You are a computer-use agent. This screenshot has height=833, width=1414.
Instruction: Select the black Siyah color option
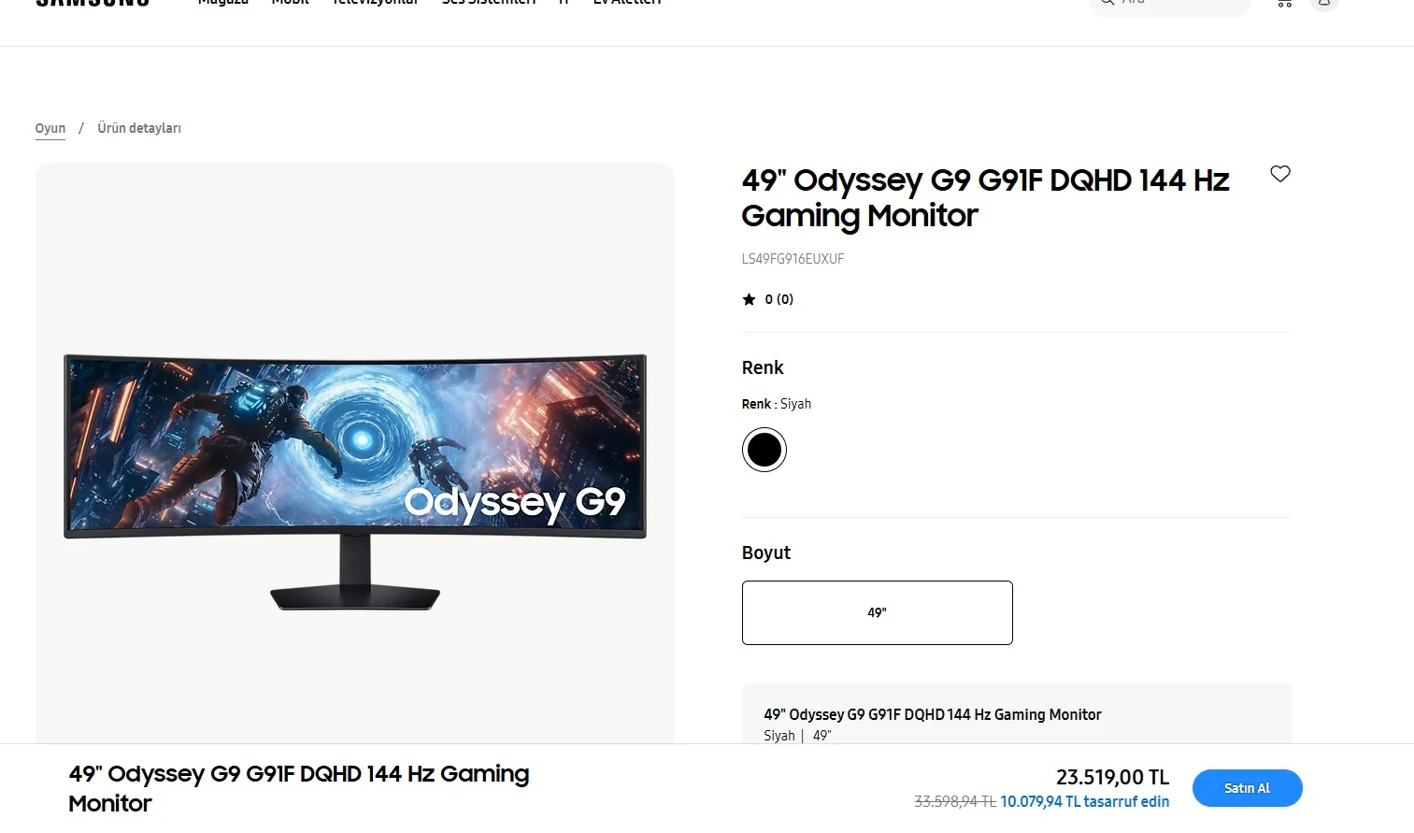[x=764, y=450]
